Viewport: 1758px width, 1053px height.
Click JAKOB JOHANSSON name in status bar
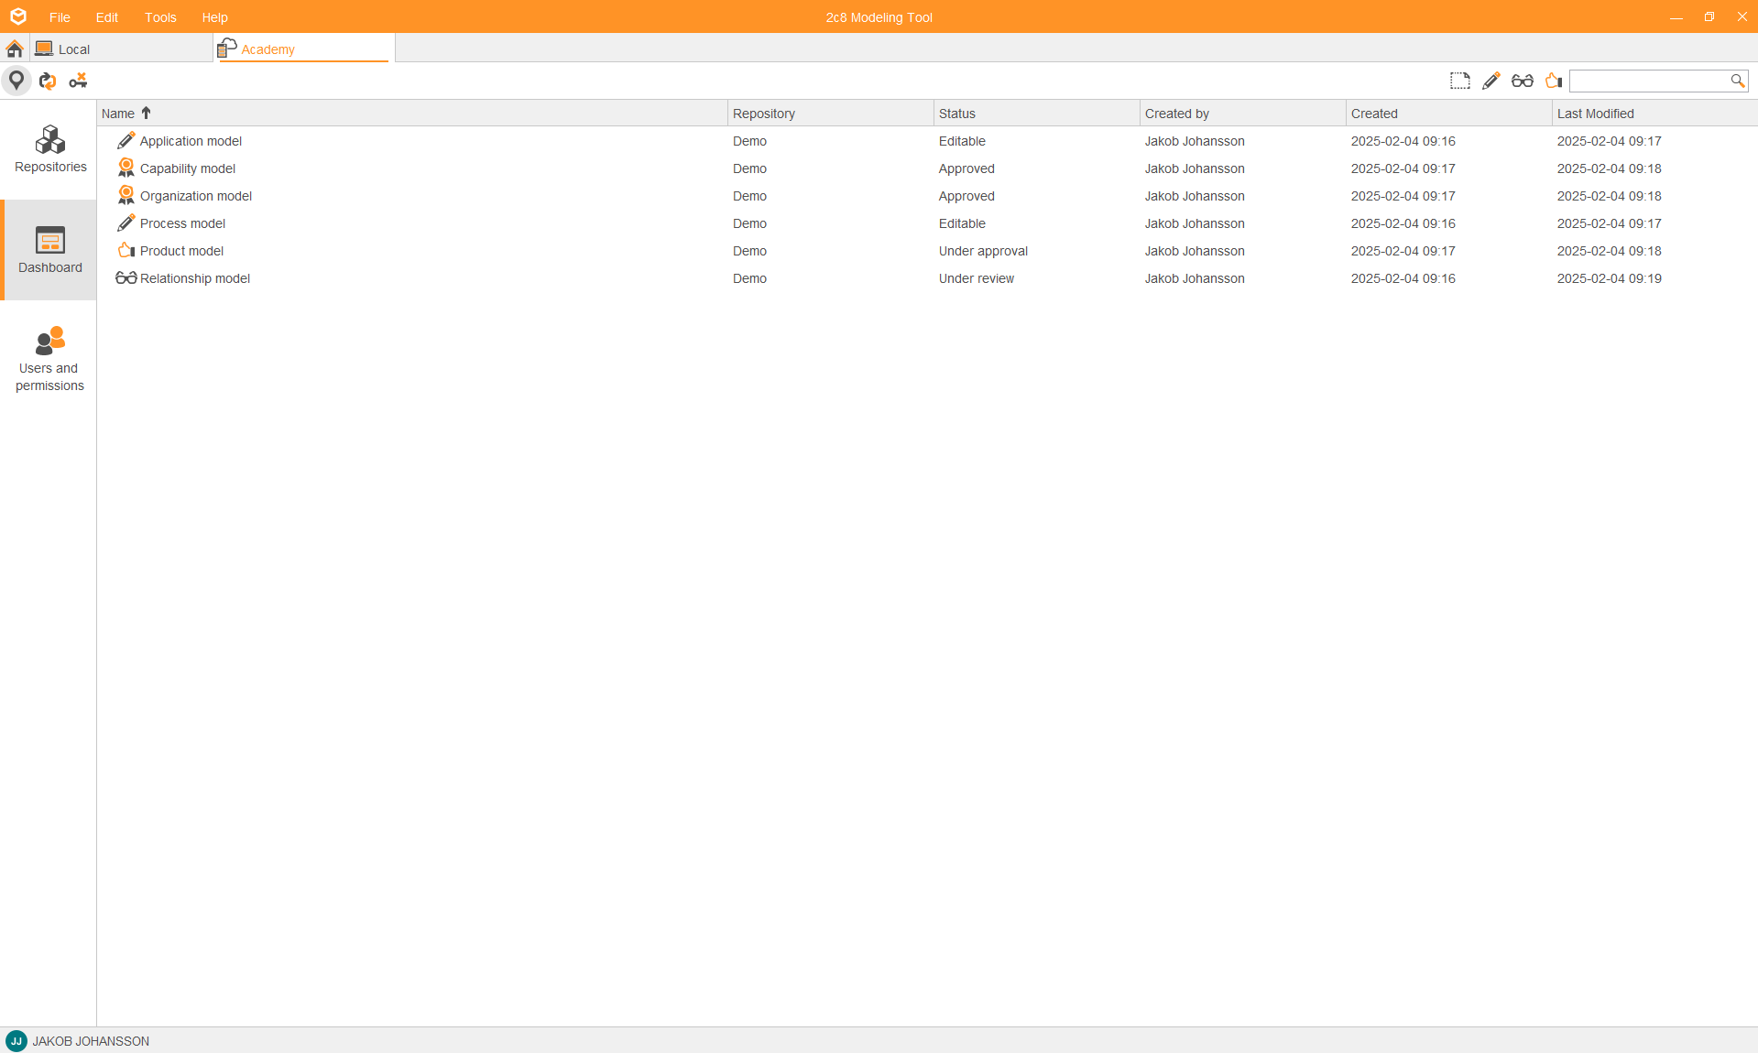pyautogui.click(x=91, y=1041)
